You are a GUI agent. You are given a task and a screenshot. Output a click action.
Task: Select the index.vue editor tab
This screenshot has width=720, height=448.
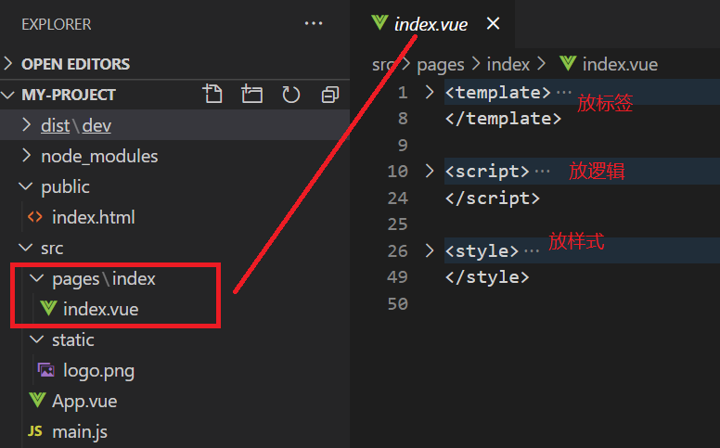tap(431, 24)
